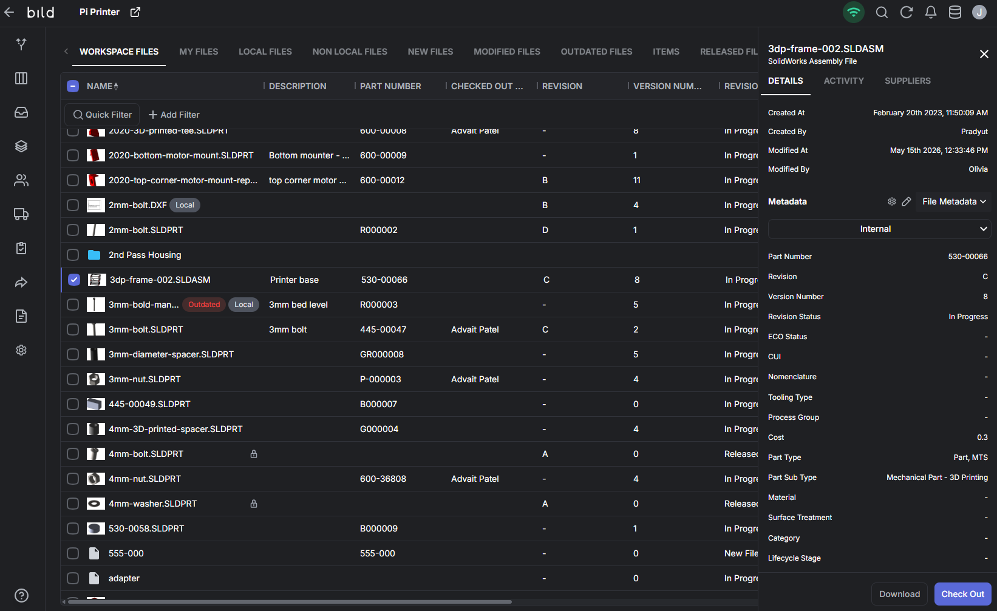This screenshot has width=997, height=611.
Task: Switch to MY FILES tab
Action: (x=199, y=52)
